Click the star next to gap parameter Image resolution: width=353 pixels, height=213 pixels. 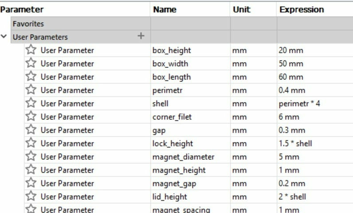31,130
